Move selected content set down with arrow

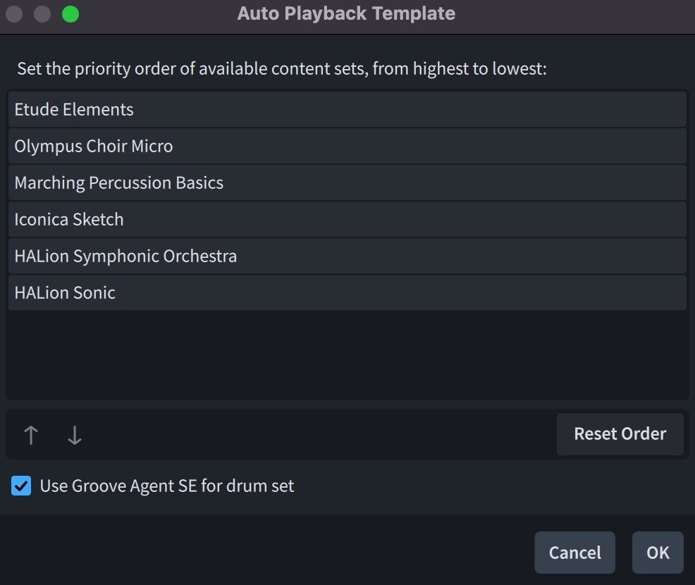[75, 436]
